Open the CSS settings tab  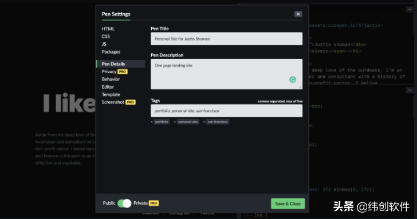[x=105, y=37]
